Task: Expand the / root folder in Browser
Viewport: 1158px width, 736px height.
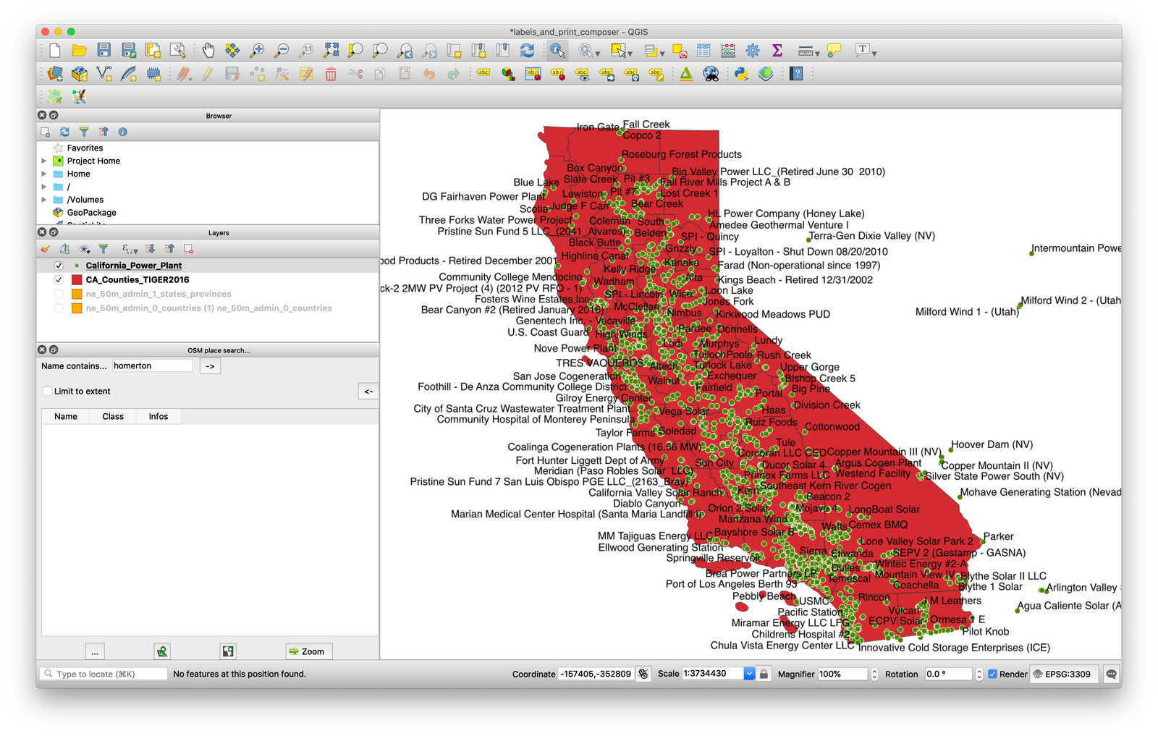Action: click(x=44, y=187)
